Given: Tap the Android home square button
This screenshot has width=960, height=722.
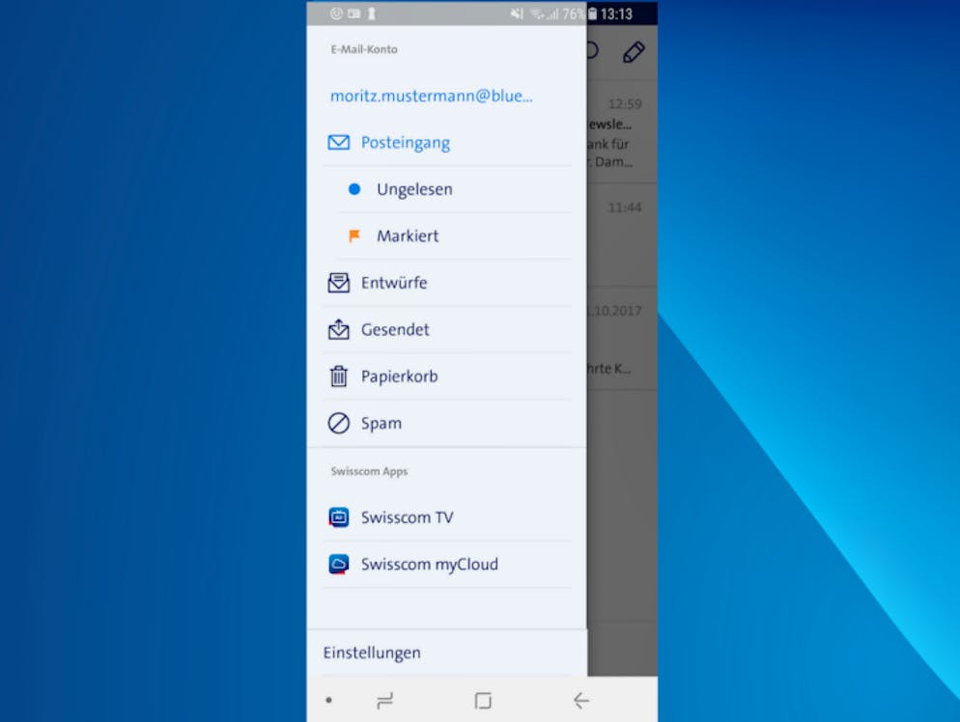Looking at the screenshot, I should pyautogui.click(x=483, y=700).
